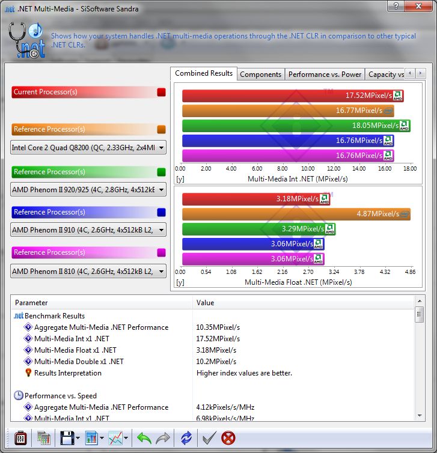Click the Parameter column header

point(102,302)
